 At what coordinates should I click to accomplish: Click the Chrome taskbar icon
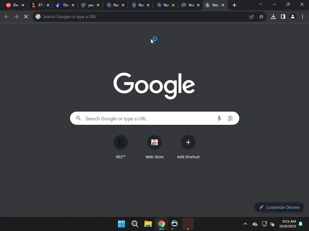(161, 224)
